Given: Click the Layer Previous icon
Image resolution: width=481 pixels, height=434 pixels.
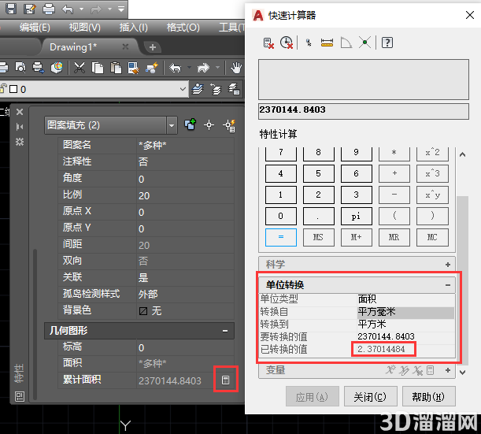Looking at the screenshot, I should pyautogui.click(x=216, y=89).
